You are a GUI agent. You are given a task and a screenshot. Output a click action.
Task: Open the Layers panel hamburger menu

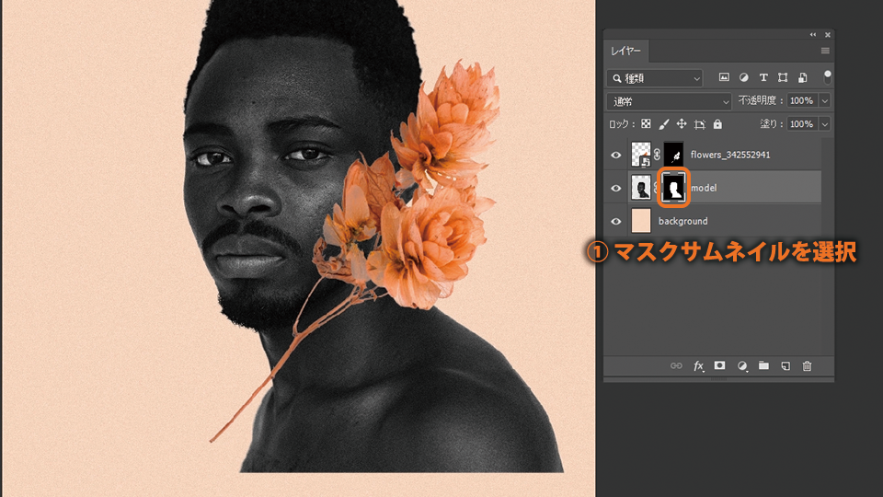pyautogui.click(x=825, y=51)
